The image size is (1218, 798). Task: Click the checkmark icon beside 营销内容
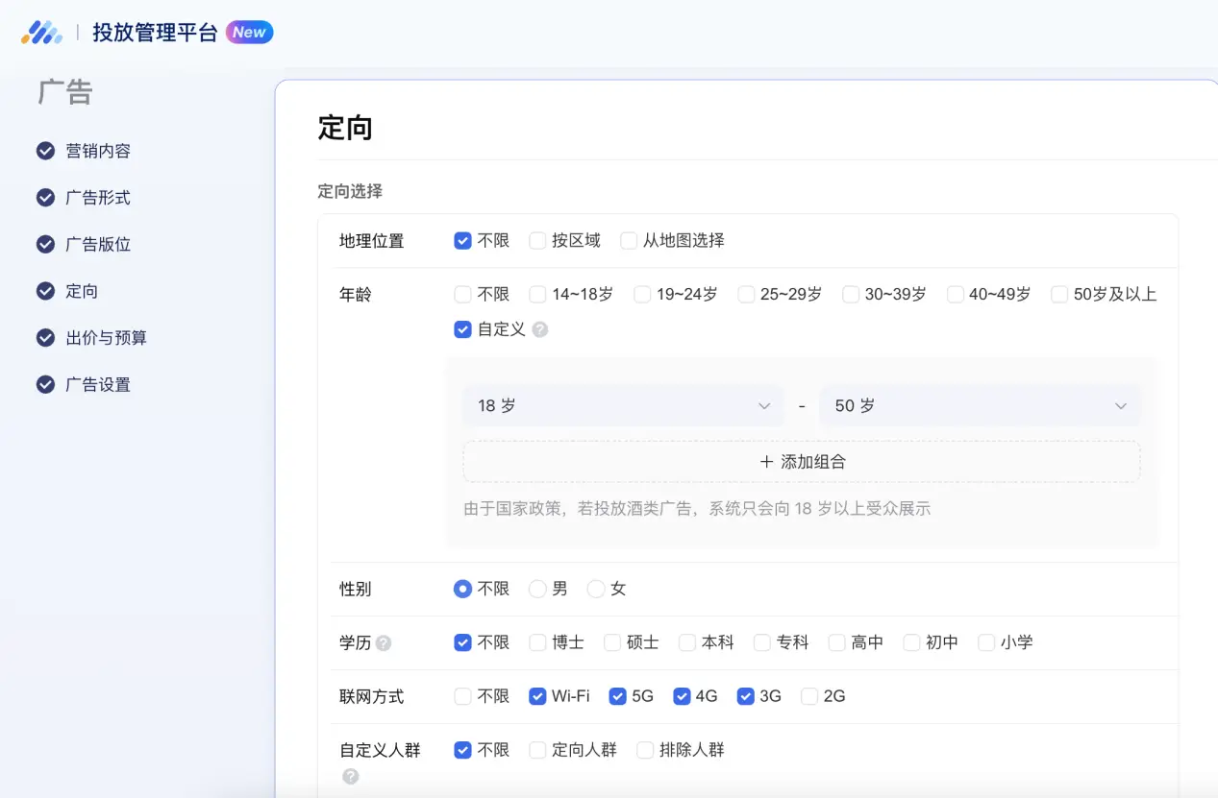pos(45,150)
